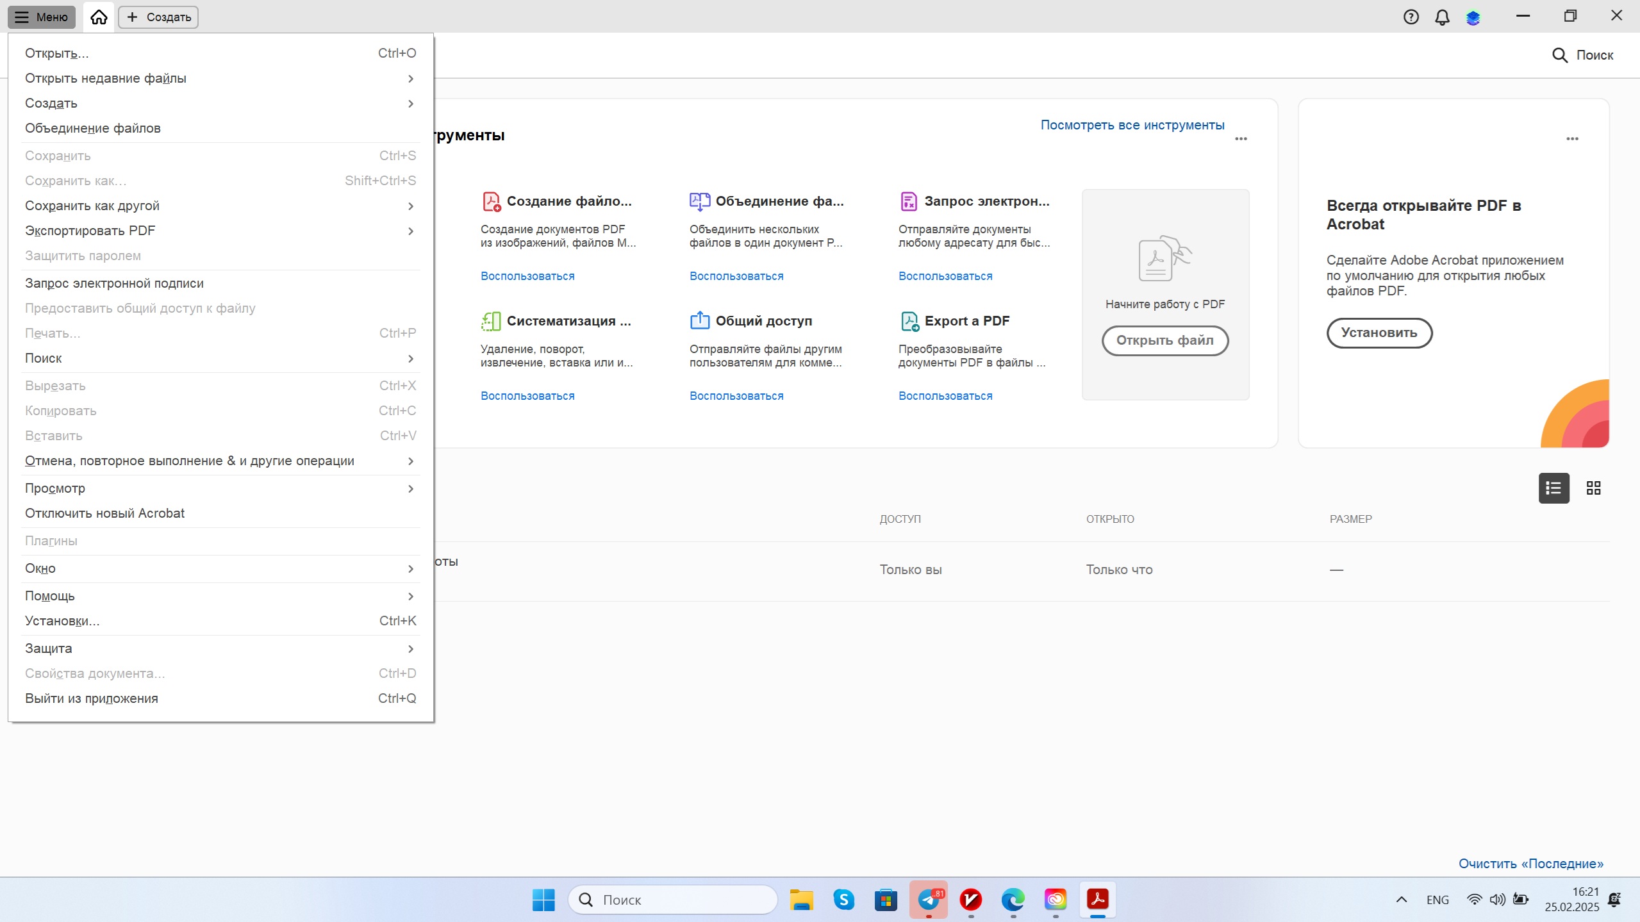1640x922 pixels.
Task: Click Воспользоваться under Запрос электронной подписи
Action: 945,276
